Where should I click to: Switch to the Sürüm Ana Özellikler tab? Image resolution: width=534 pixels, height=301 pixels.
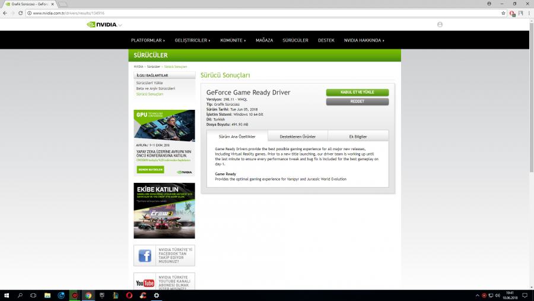click(237, 137)
